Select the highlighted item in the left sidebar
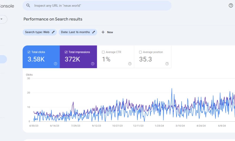The width and height of the screenshot is (235, 141). click(3, 59)
